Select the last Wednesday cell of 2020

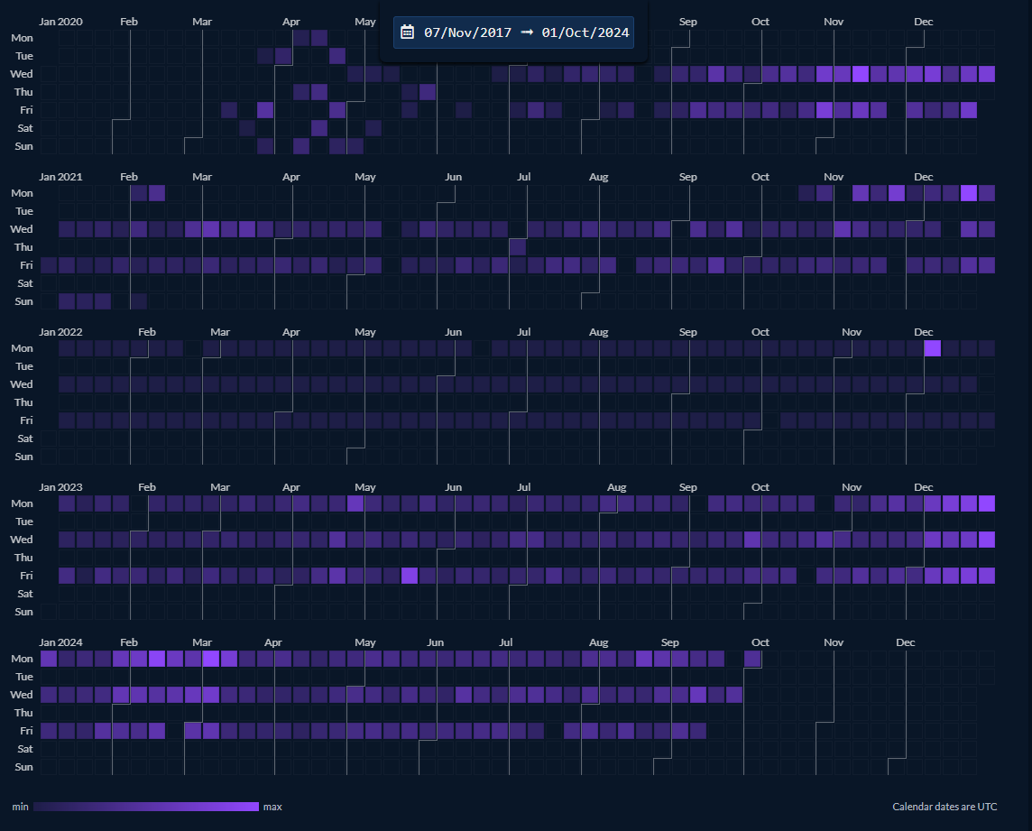click(987, 74)
